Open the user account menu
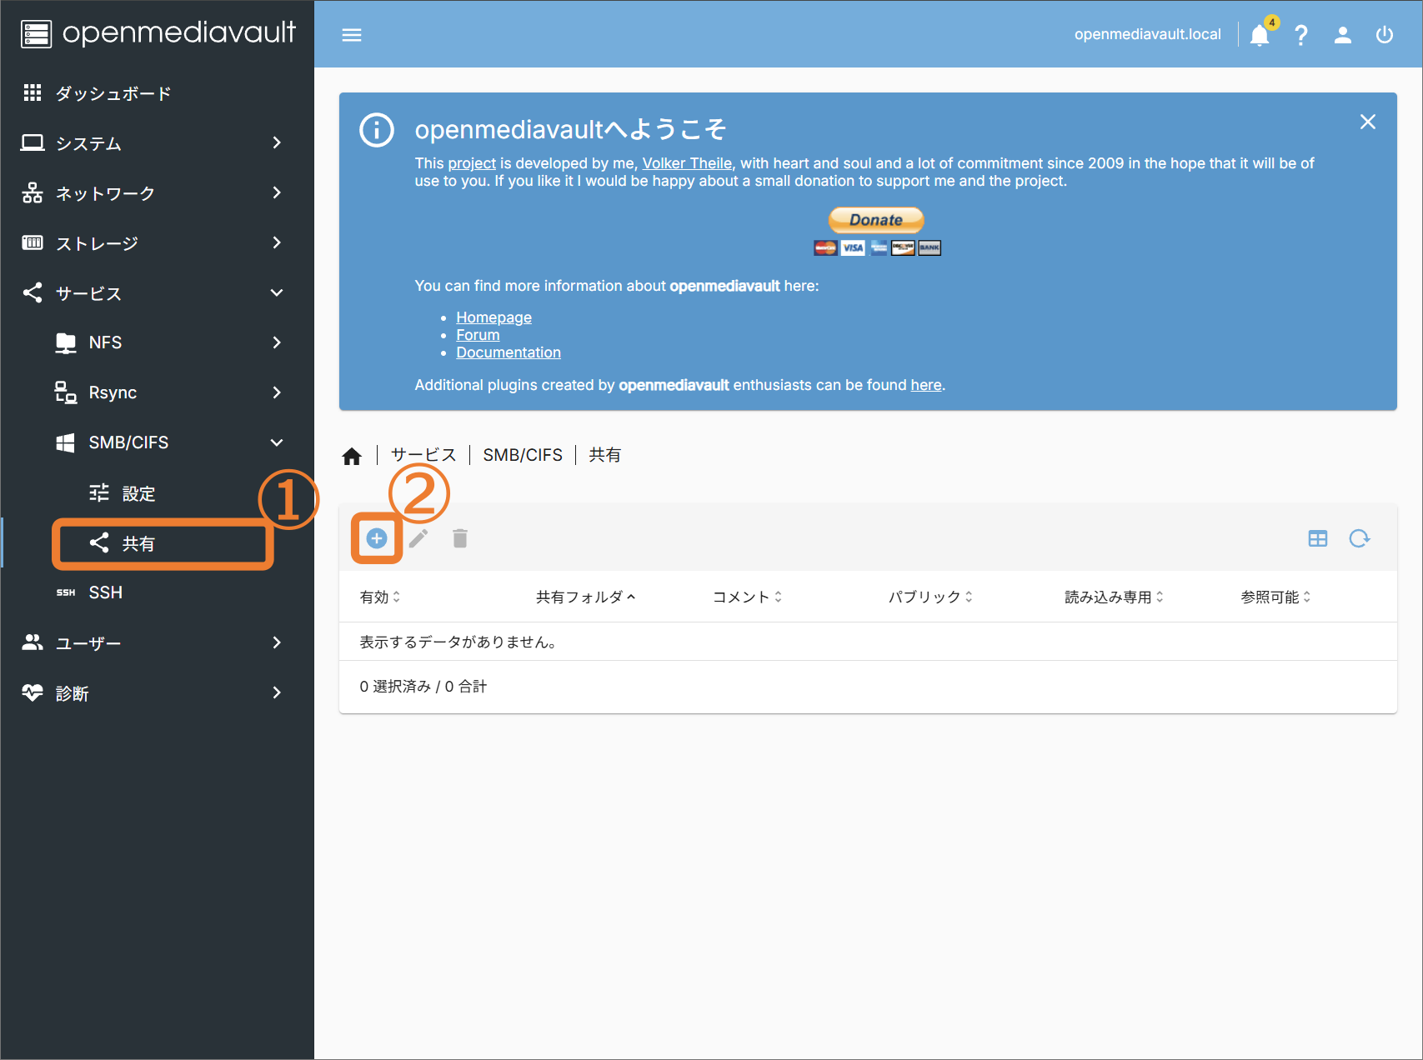1423x1060 pixels. 1343,35
